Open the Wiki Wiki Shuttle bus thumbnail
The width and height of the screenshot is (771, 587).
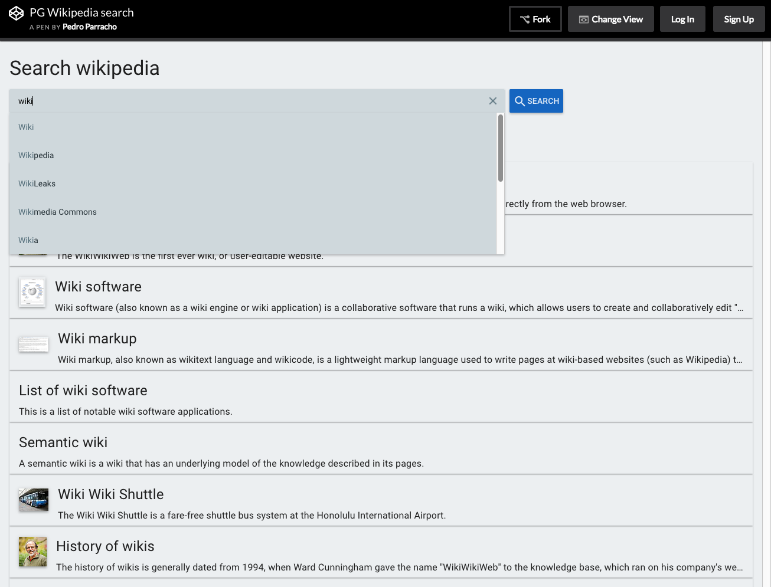tap(33, 500)
